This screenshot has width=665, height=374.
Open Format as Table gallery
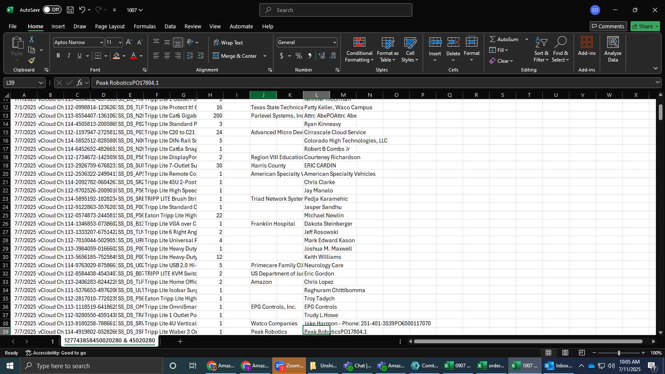pos(387,49)
